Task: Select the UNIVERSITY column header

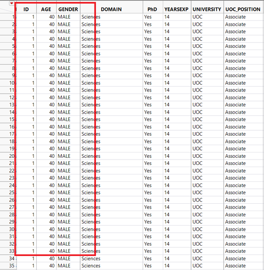Action: pos(207,9)
